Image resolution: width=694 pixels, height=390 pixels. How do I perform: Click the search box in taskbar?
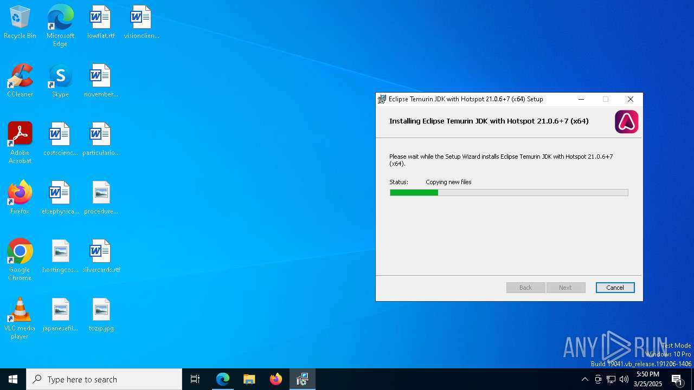coord(104,379)
